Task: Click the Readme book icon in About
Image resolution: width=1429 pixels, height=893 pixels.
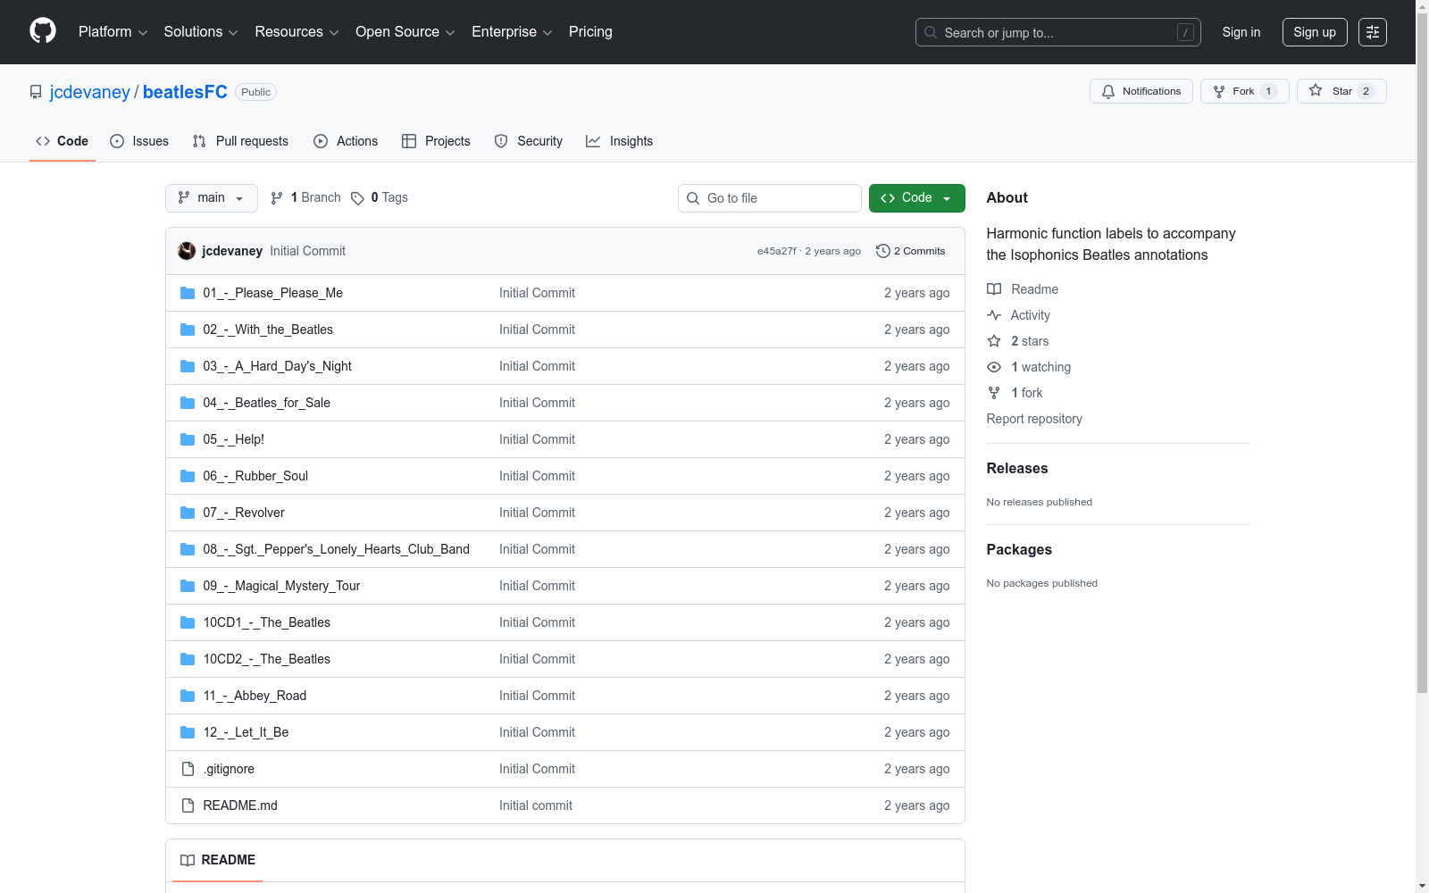Action: point(994,289)
